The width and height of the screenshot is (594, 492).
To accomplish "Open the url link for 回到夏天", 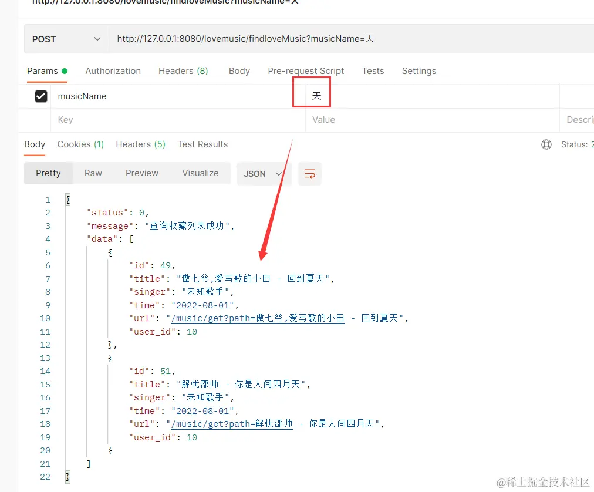I will click(x=258, y=318).
